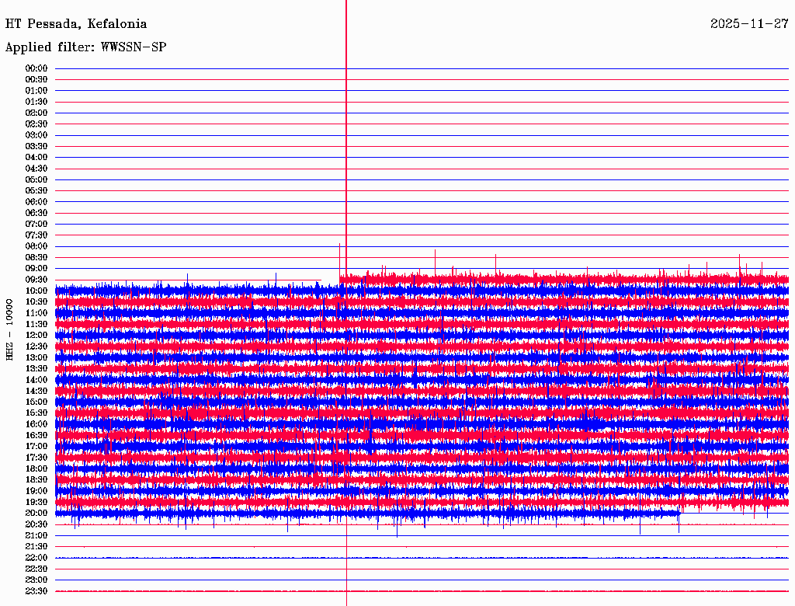Select the 18:00 time label

tap(36, 469)
